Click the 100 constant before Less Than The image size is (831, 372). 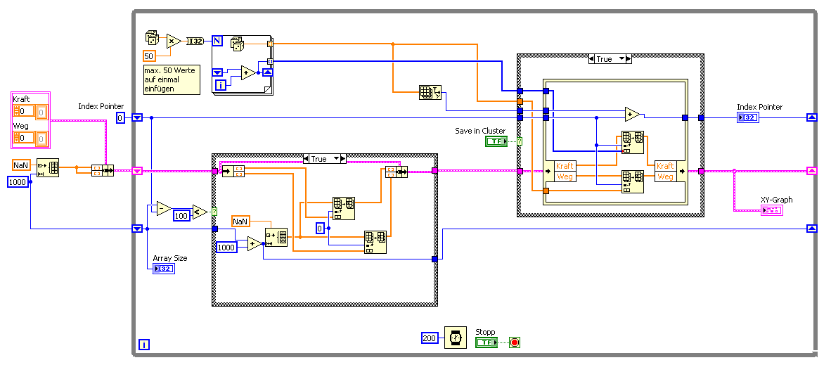point(181,216)
